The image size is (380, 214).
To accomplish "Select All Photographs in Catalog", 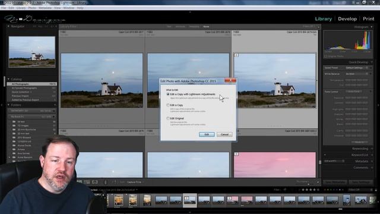I will [x=32, y=84].
